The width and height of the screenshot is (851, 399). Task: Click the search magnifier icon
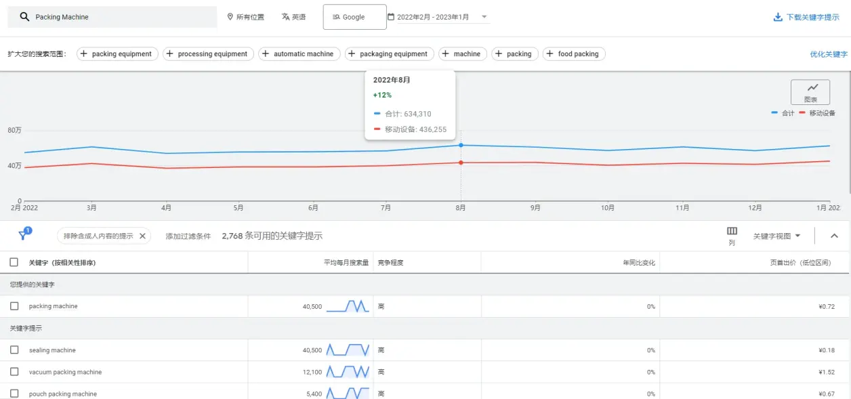tap(24, 17)
